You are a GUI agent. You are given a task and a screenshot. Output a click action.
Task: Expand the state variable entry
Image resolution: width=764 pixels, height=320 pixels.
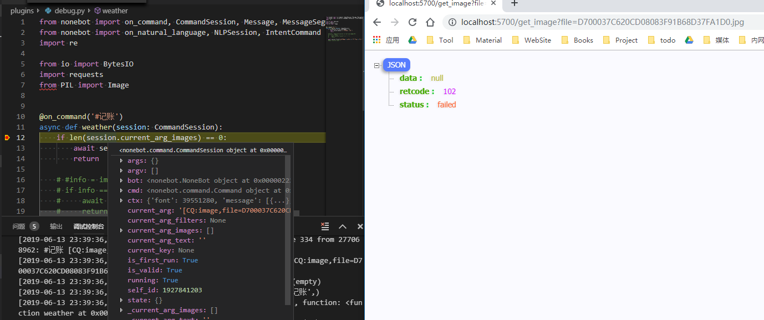(121, 300)
